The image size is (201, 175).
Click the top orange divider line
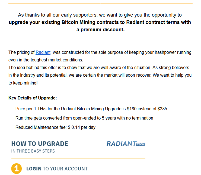(x=100, y=4)
